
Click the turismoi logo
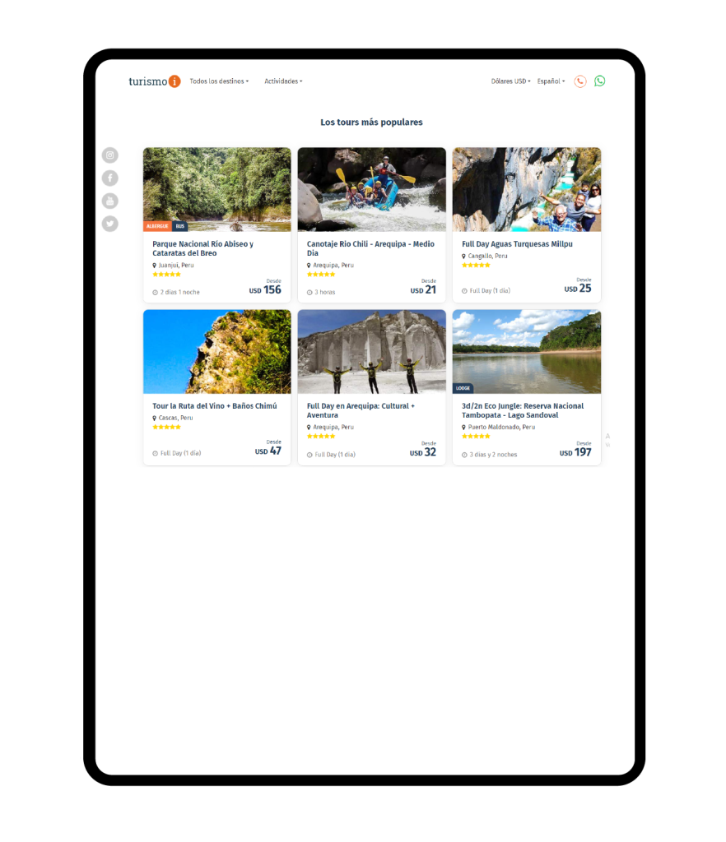click(x=154, y=81)
